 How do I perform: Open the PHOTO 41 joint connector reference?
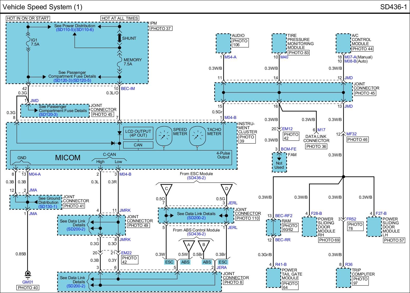coord(74,206)
